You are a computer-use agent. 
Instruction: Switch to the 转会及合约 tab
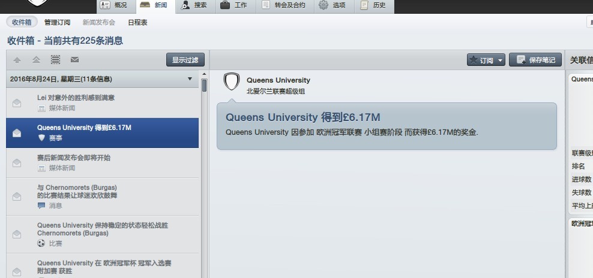284,5
